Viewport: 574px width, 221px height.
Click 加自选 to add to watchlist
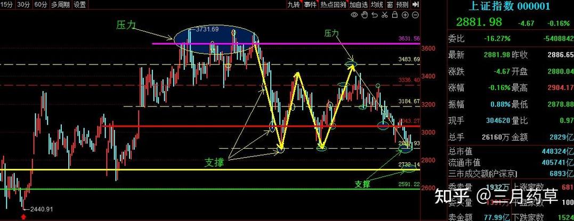point(358,4)
